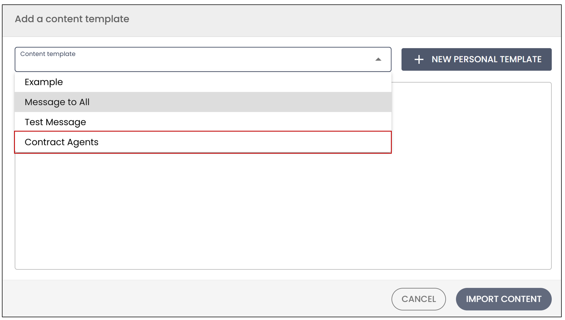Click the grey footer bar beside Cancel
This screenshot has width=565, height=320.
pyautogui.click(x=193, y=298)
